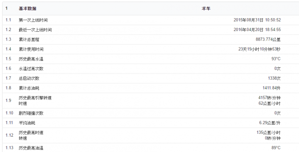Click the 23天19小时10分钟53秒 value
Image resolution: width=299 pixels, height=152 pixels.
(x=260, y=49)
